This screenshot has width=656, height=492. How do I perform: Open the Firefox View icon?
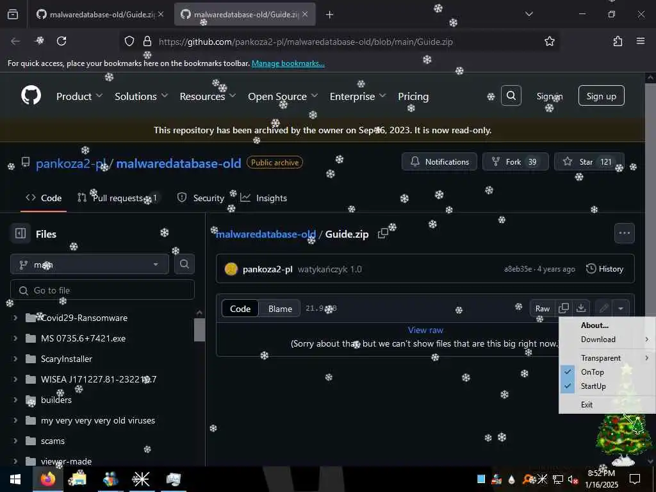pos(13,14)
